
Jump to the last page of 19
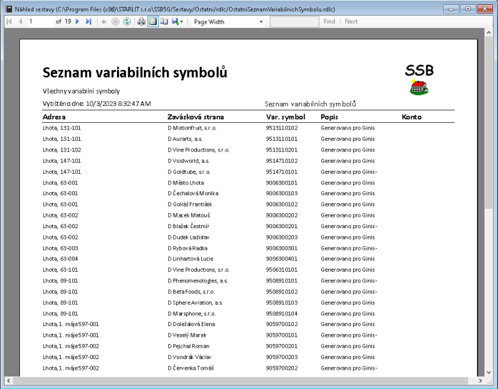coord(88,21)
